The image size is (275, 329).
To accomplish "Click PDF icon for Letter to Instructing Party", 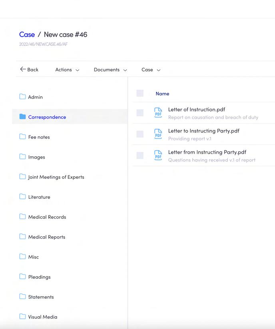I will coord(158,134).
